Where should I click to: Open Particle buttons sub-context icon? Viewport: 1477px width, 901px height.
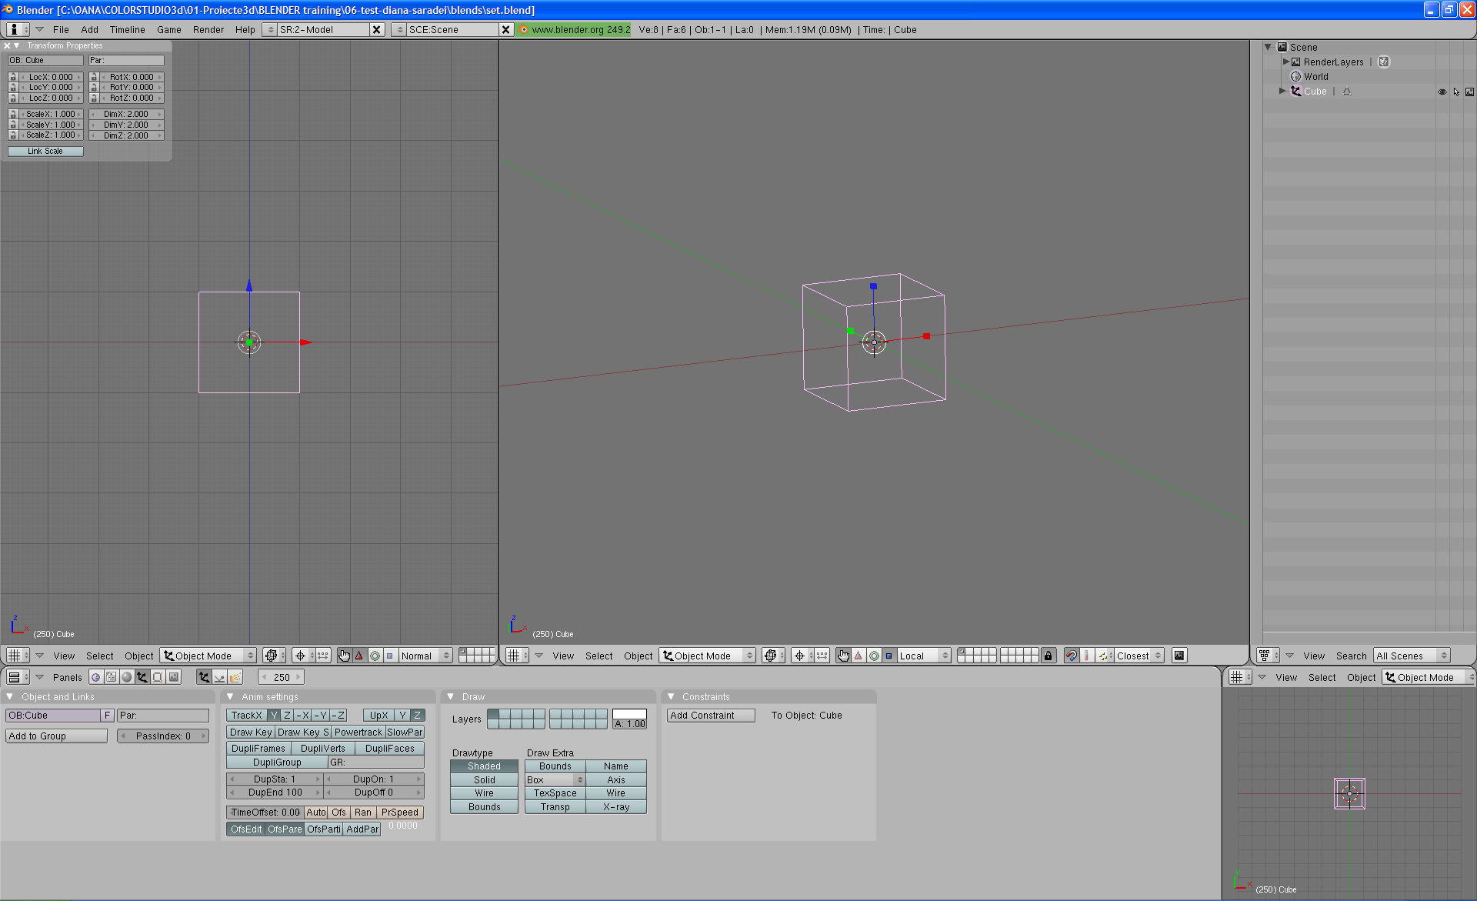click(235, 677)
